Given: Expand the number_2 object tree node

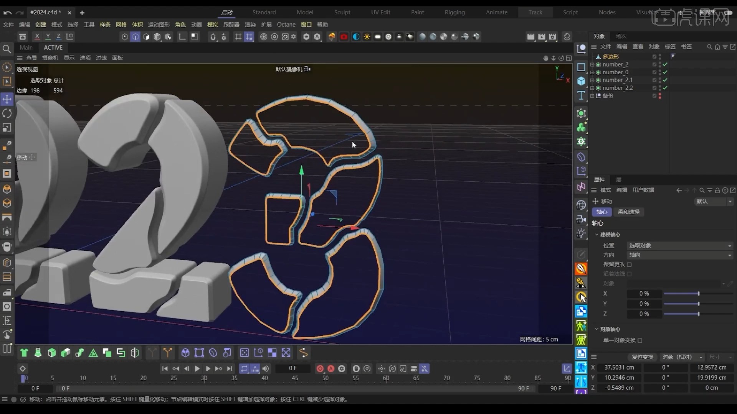Looking at the screenshot, I should (592, 64).
